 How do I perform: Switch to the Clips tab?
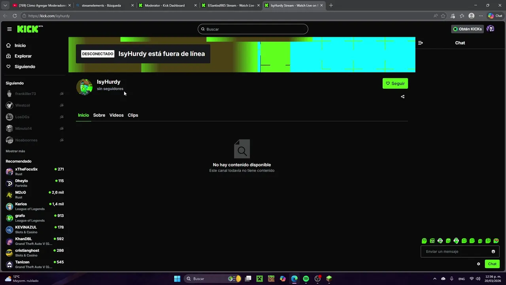133,115
